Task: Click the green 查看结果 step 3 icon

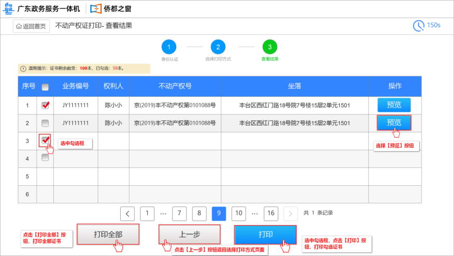Action: coord(269,47)
